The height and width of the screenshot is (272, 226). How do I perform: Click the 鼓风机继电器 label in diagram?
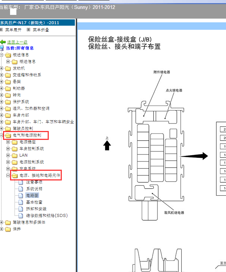[174, 213]
